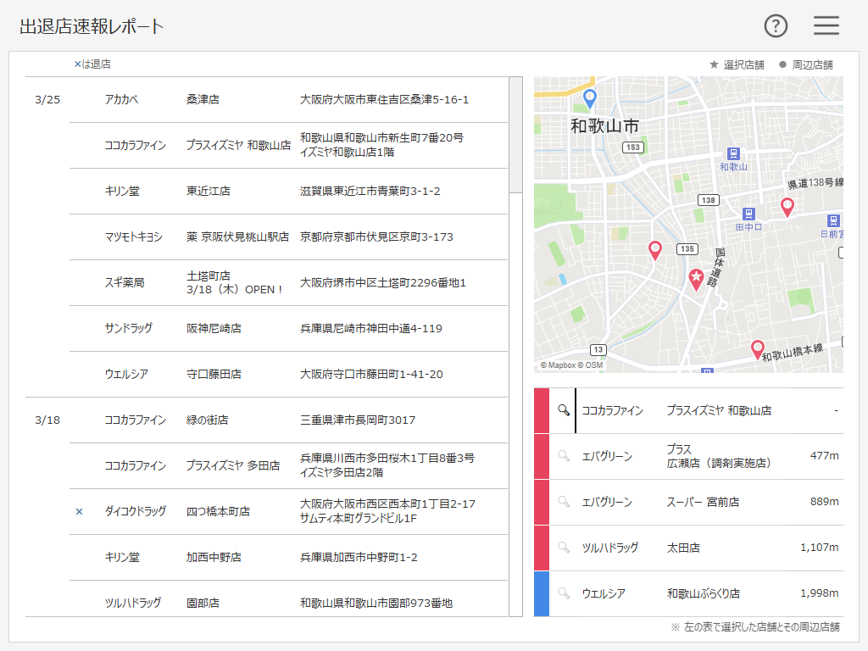The image size is (868, 651).
Task: Select the スギ薬局 土塔町店 row
Action: click(x=288, y=282)
